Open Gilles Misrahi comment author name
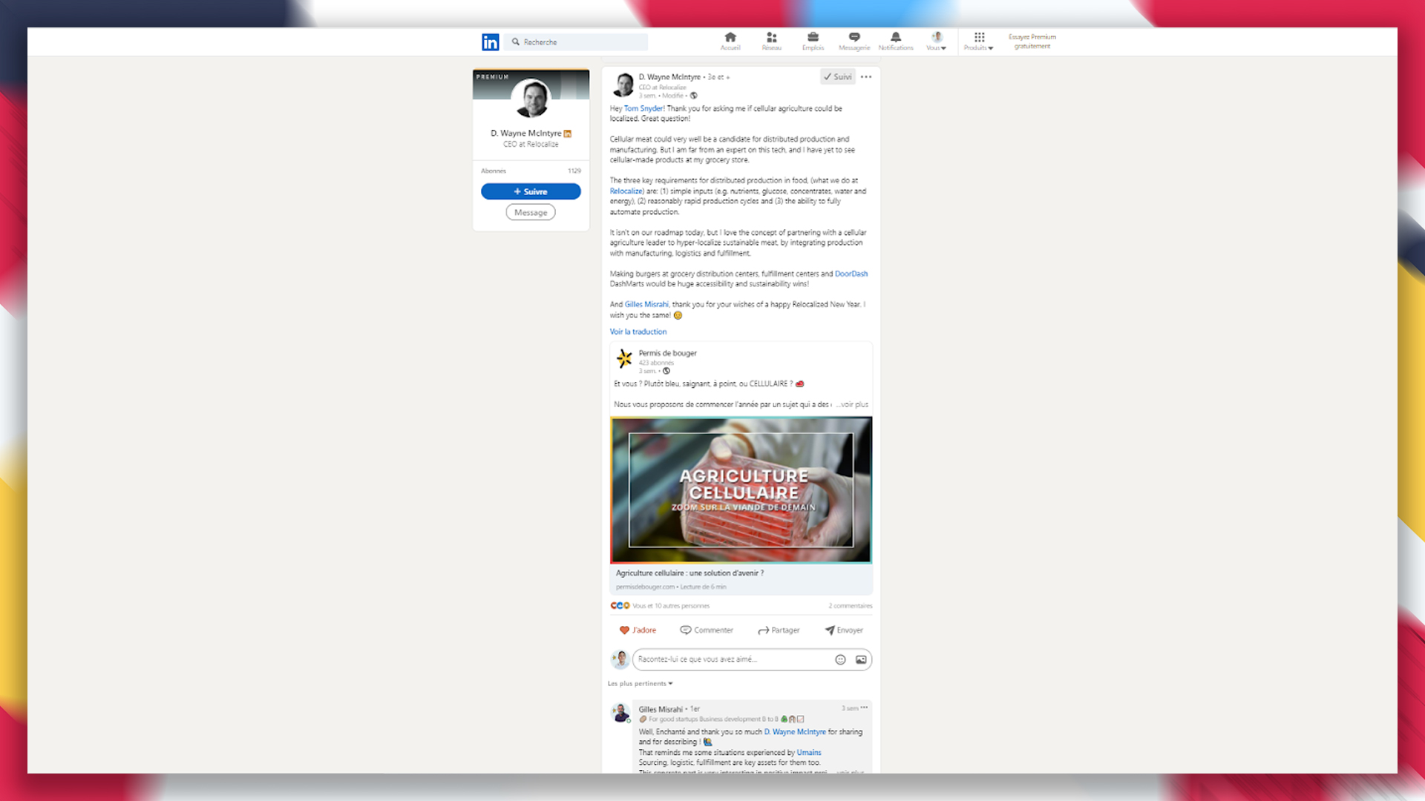 coord(661,710)
